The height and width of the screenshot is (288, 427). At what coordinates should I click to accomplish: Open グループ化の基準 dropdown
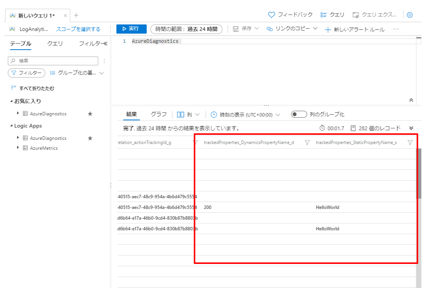(x=77, y=73)
